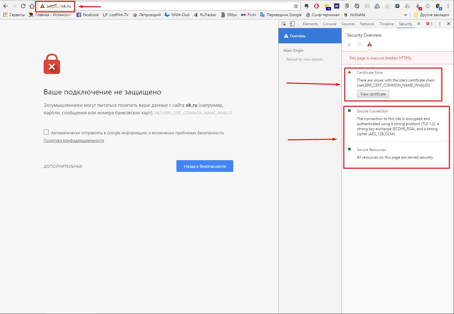Open the Лепрозорий bookmark

pos(147,15)
